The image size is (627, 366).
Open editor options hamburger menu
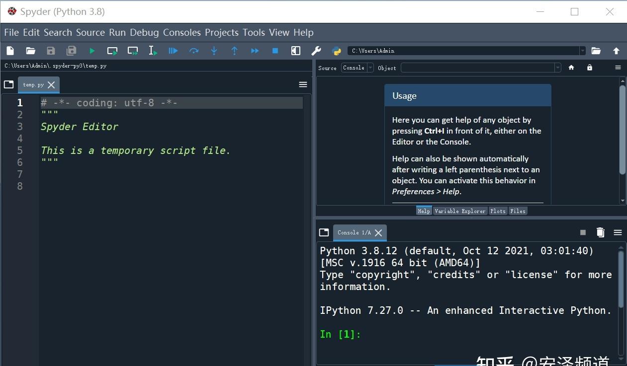[303, 84]
